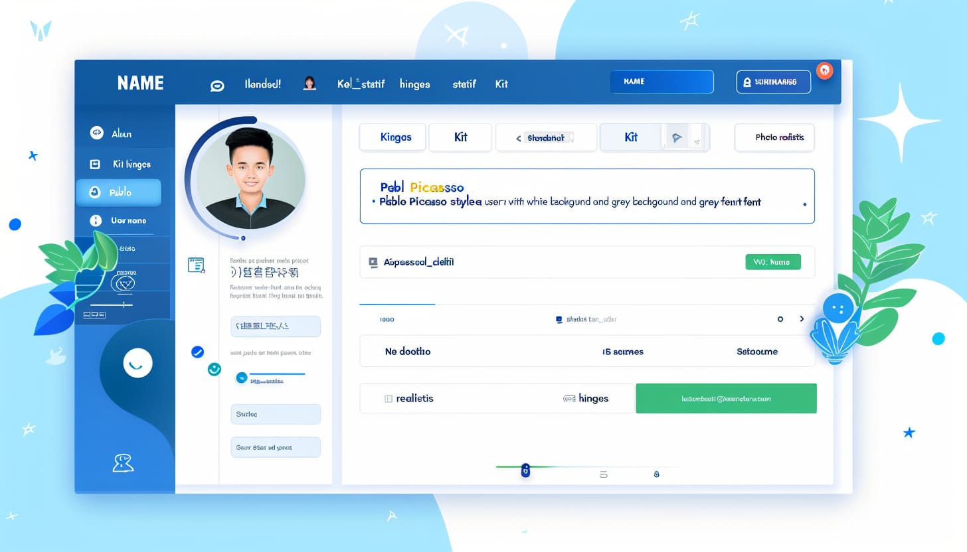Viewport: 967px width, 552px height.
Task: Click the NAME input field in top bar
Action: click(x=661, y=82)
